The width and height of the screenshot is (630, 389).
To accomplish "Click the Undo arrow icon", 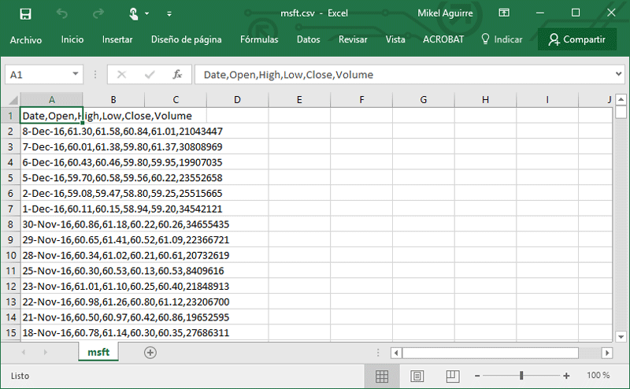I will tap(63, 13).
